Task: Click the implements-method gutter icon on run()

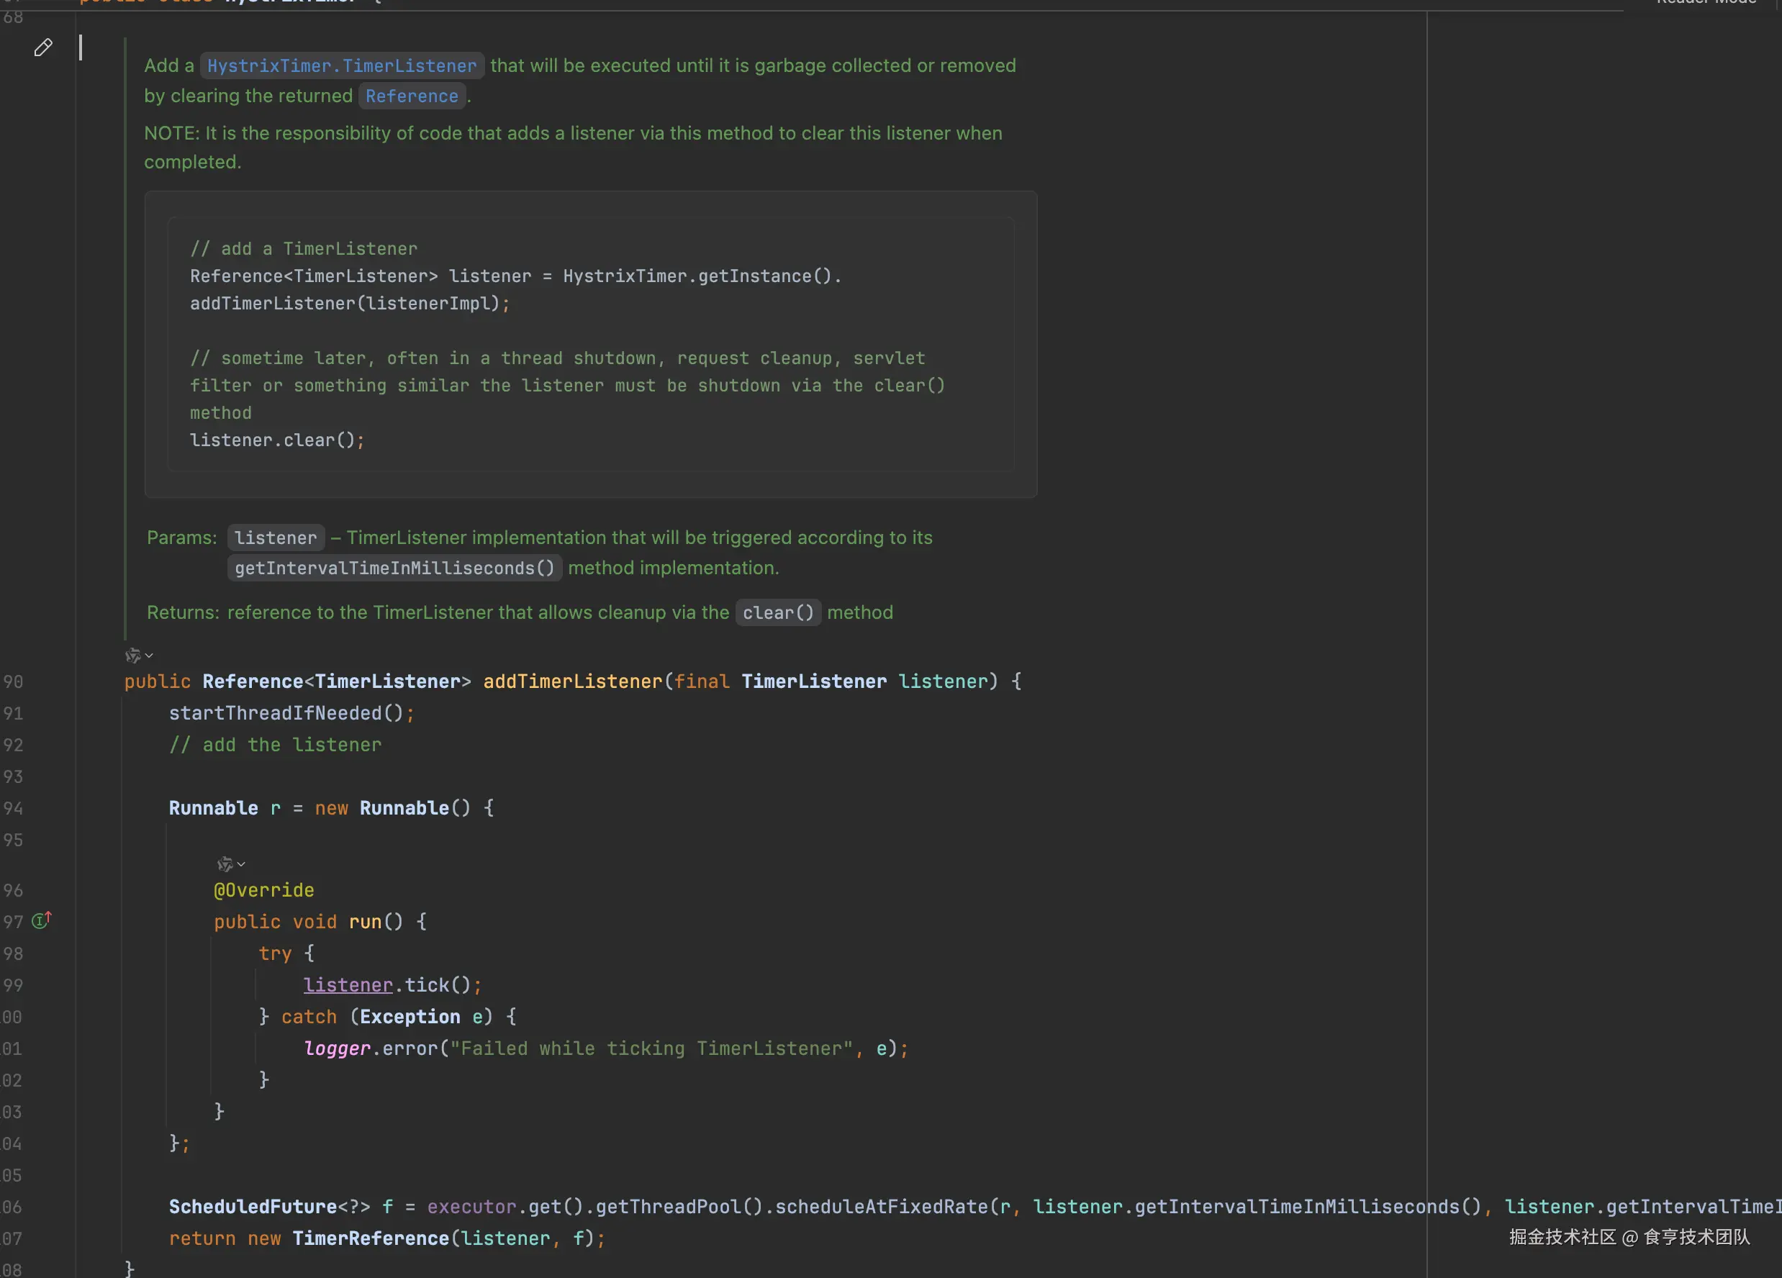Action: (x=42, y=920)
